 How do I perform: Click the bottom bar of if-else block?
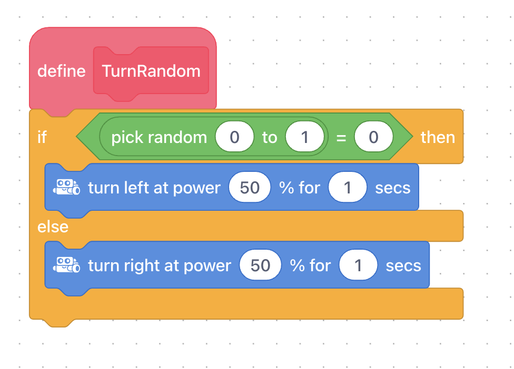[x=246, y=304]
